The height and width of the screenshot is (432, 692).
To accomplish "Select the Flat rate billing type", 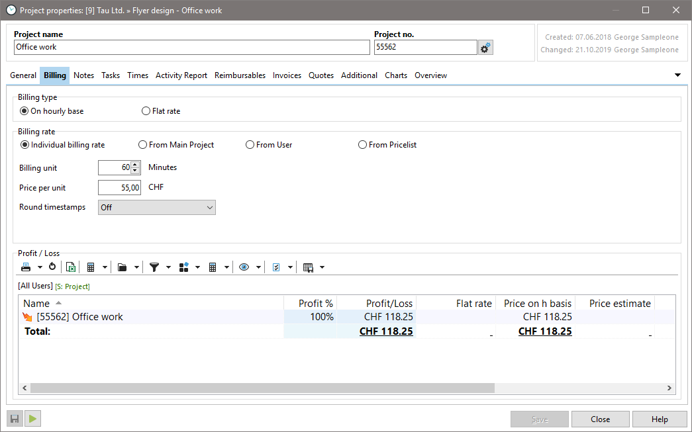I will click(x=146, y=111).
